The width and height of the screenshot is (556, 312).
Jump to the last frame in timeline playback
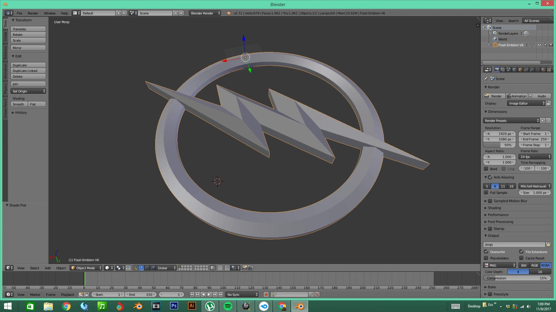pyautogui.click(x=221, y=295)
